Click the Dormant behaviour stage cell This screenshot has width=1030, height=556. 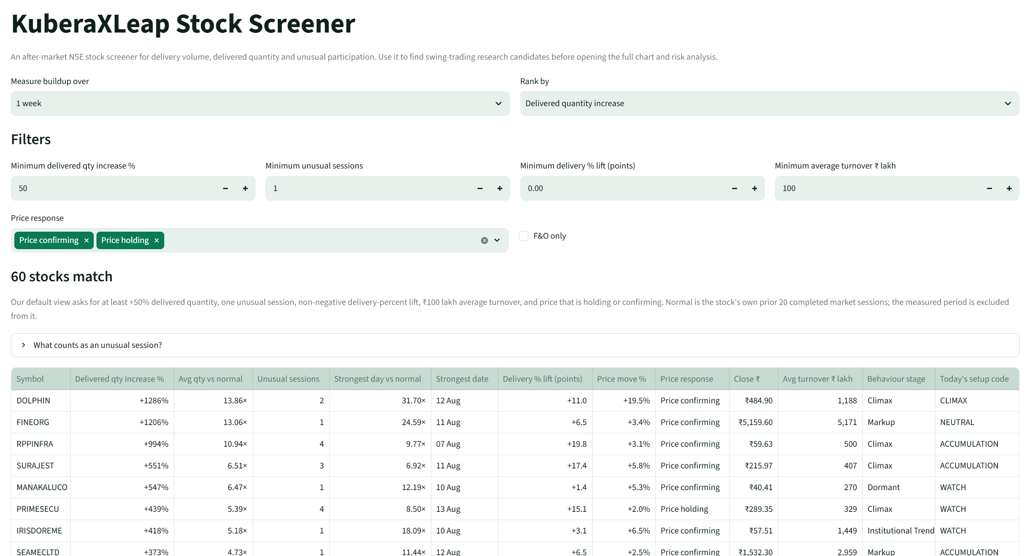click(x=898, y=487)
